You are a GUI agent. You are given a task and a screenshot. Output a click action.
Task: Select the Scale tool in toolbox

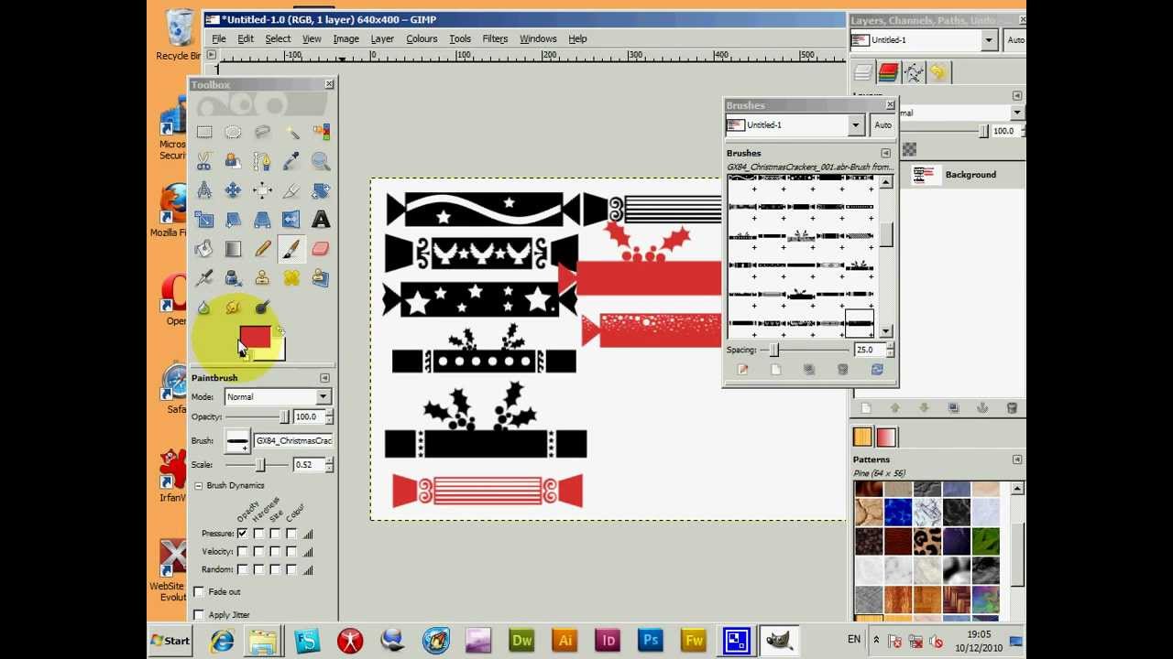204,220
